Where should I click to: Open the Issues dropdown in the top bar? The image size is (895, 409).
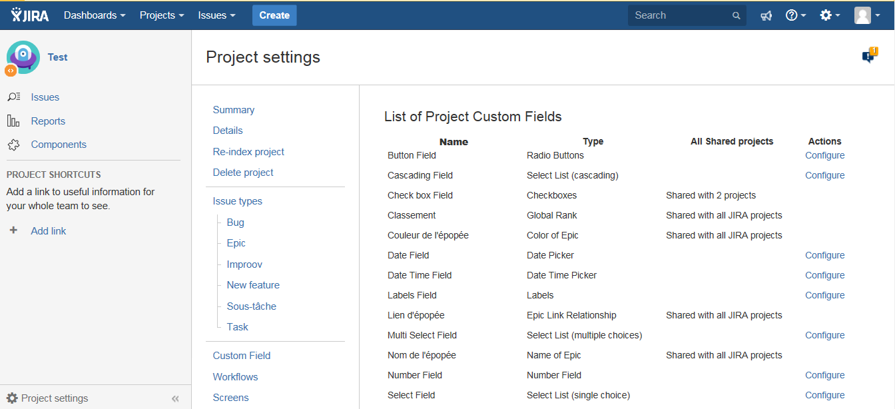coord(216,15)
